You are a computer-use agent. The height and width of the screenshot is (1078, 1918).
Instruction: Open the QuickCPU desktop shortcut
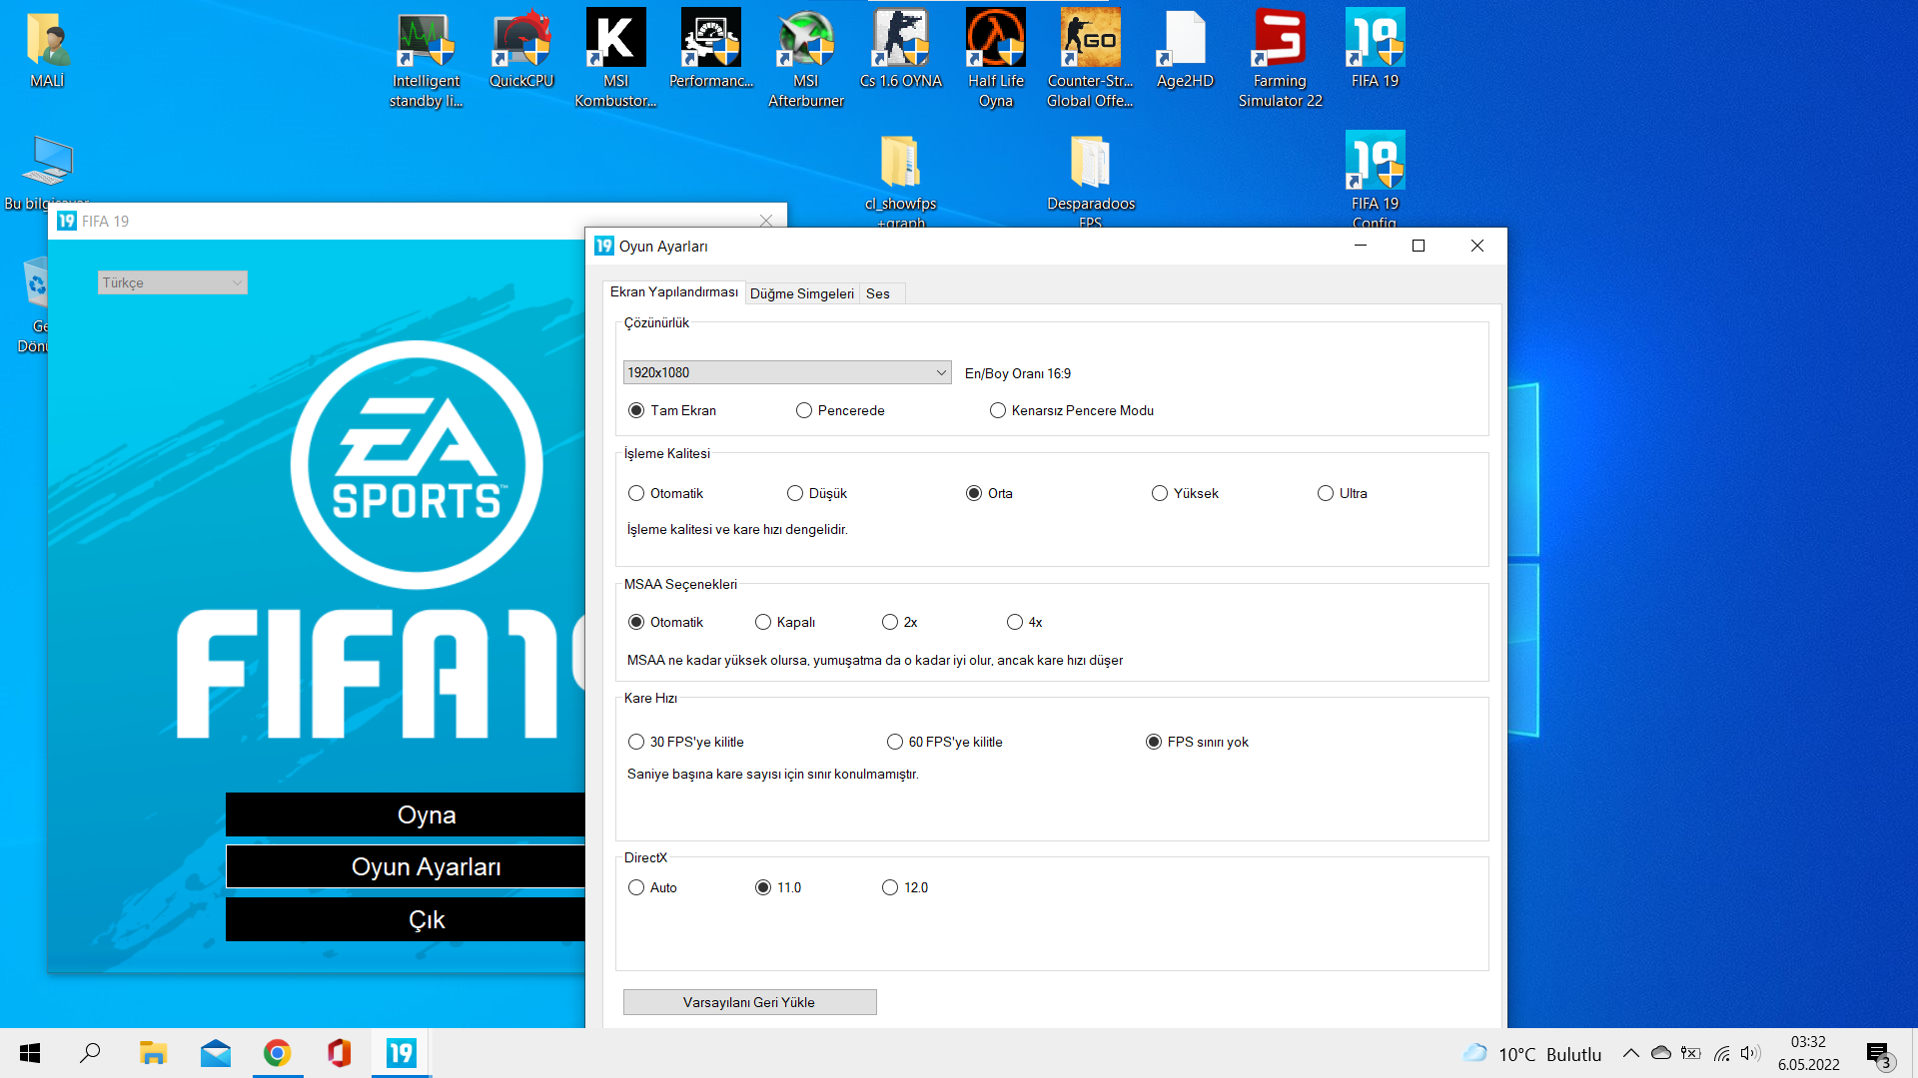point(520,40)
